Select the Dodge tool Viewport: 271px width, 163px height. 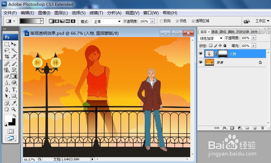(14, 82)
